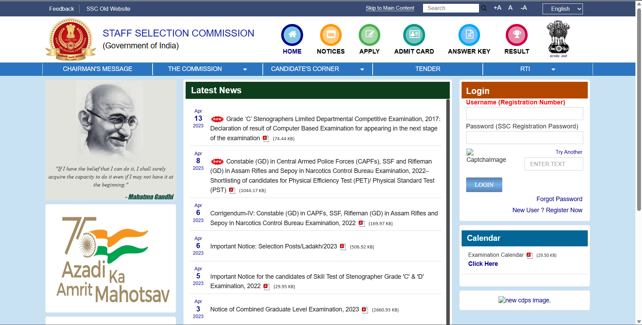Open Constable (GD) CAPFs shortlisting news item
This screenshot has width=642, height=325.
(x=323, y=176)
